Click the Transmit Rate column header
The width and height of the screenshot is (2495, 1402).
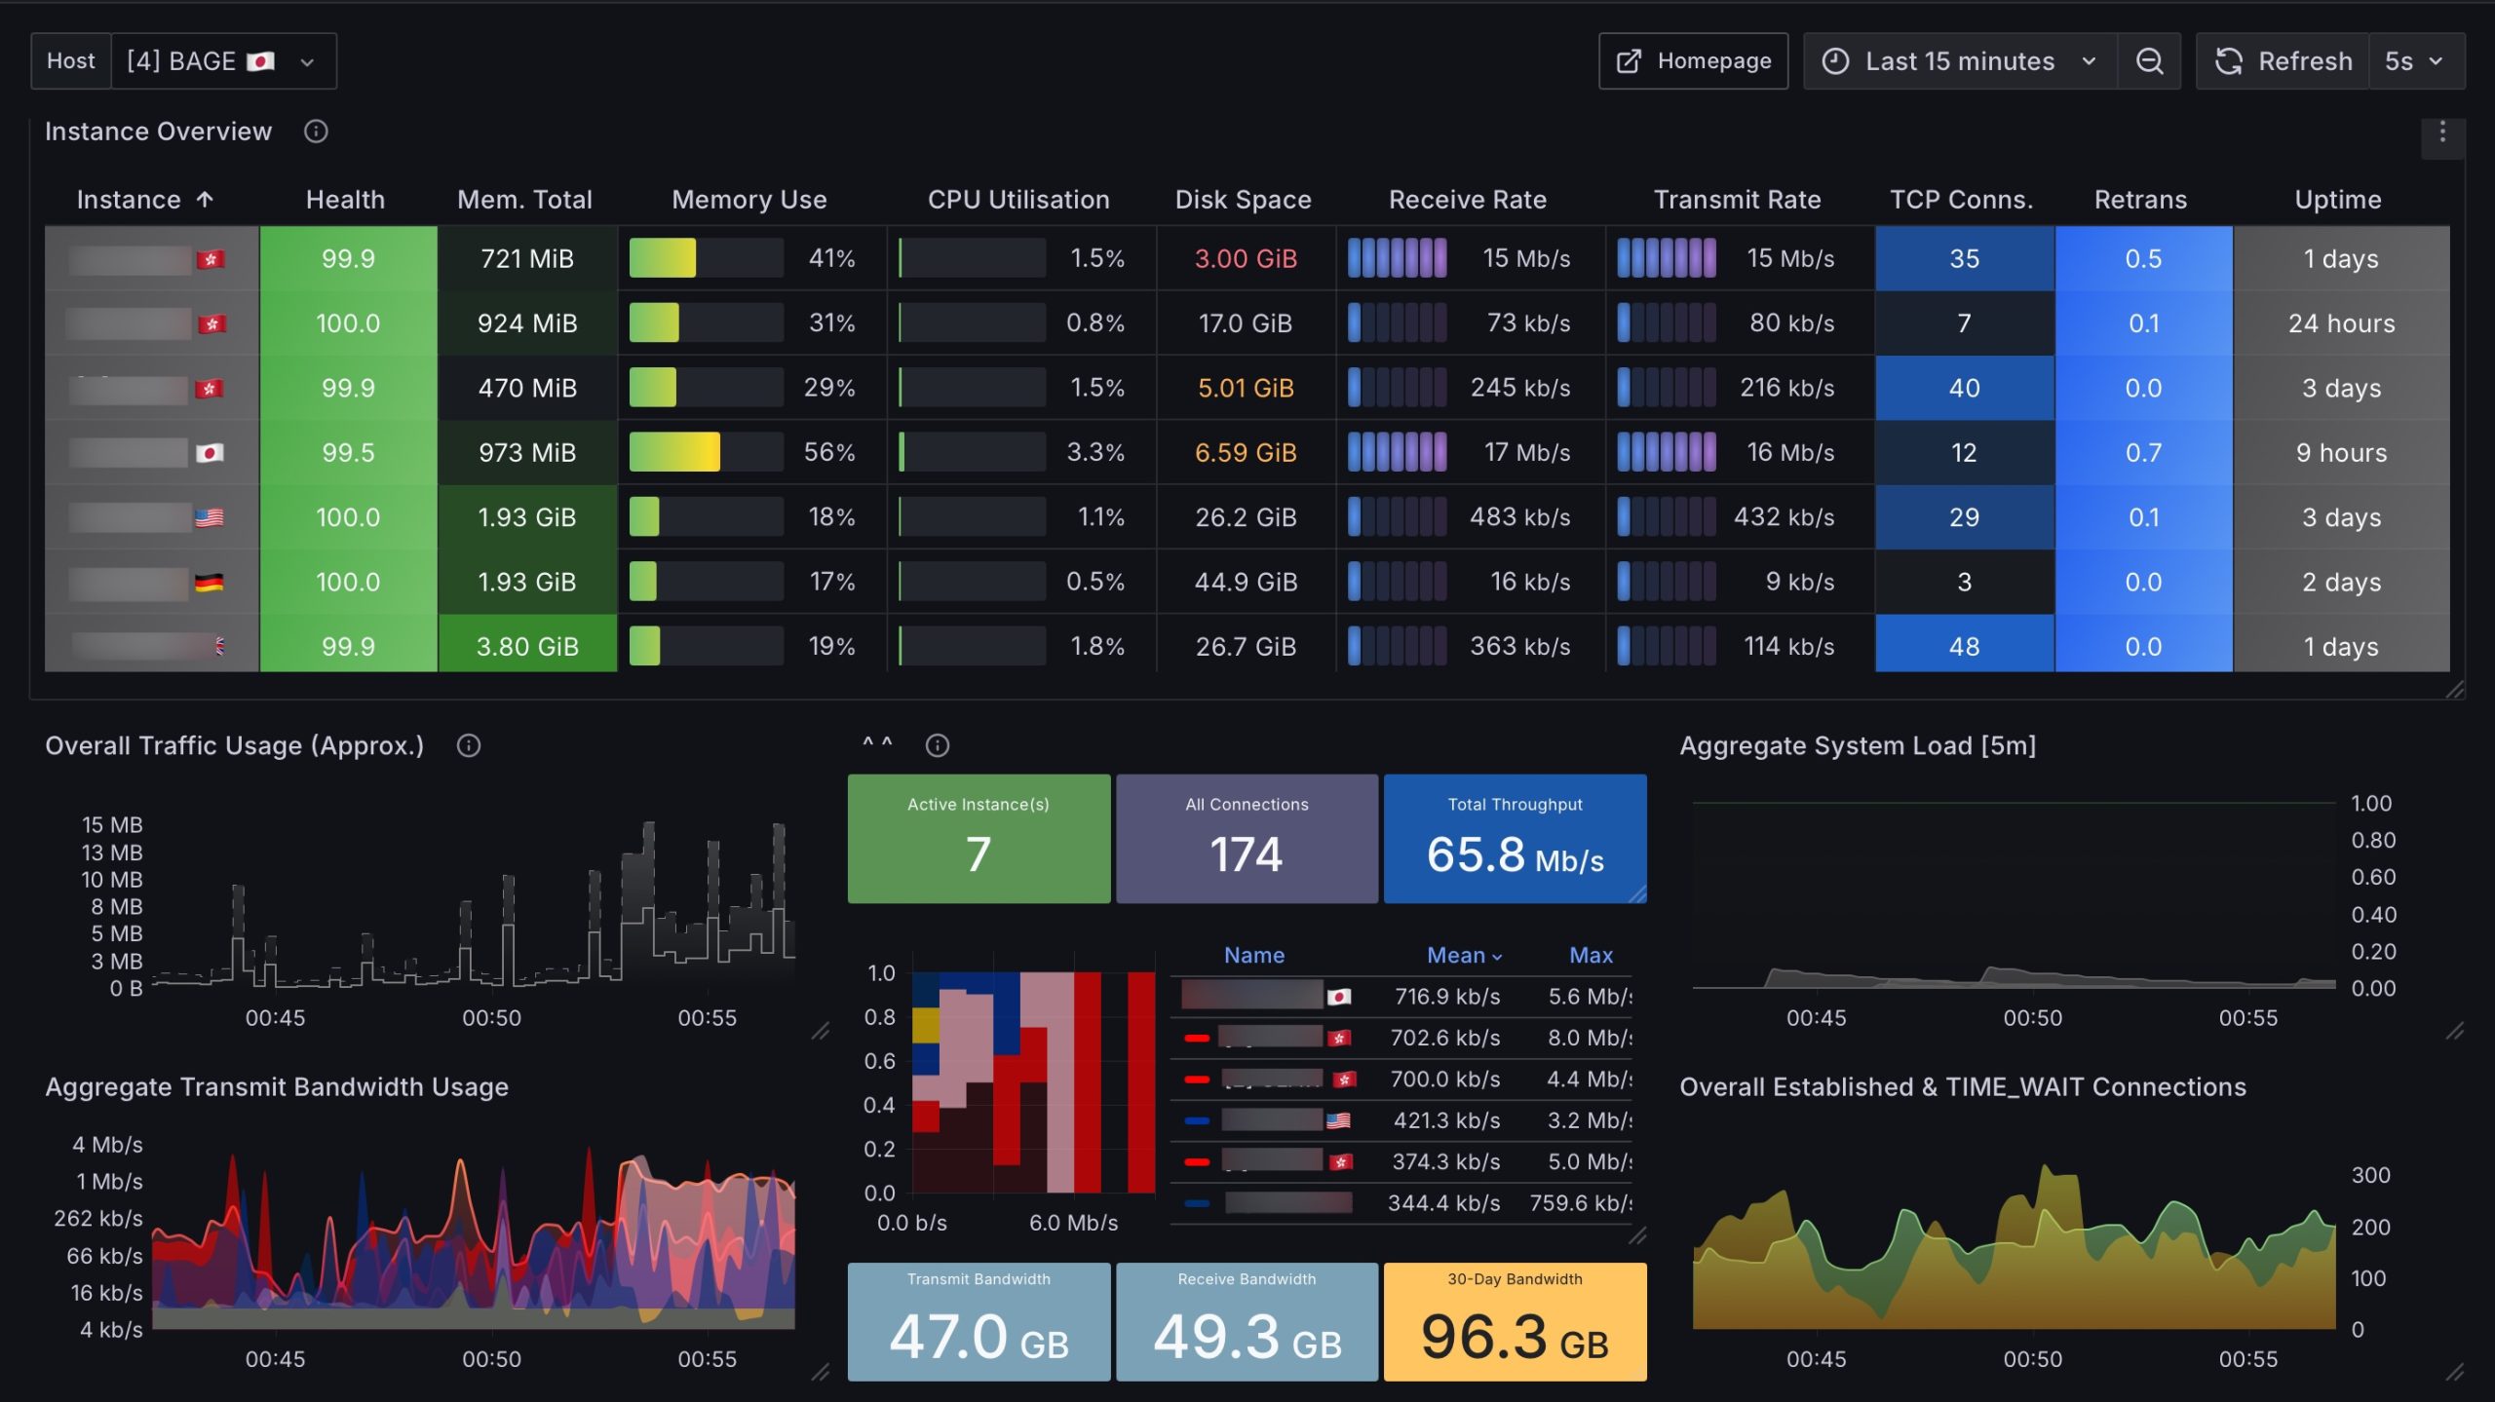click(1738, 200)
